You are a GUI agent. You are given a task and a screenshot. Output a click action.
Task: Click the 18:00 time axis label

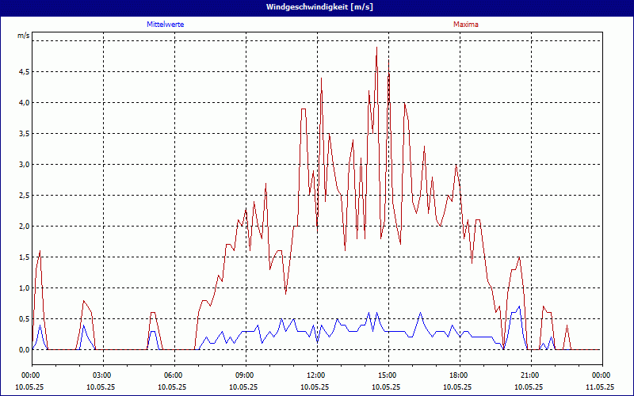pos(459,375)
